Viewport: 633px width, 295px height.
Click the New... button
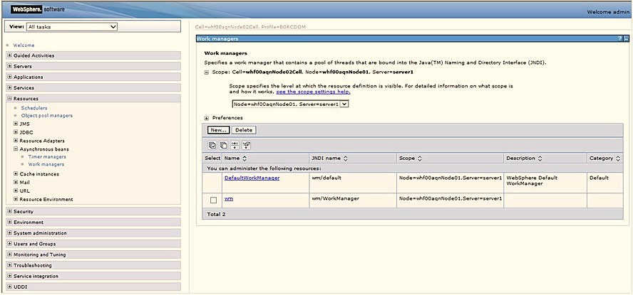pos(218,130)
